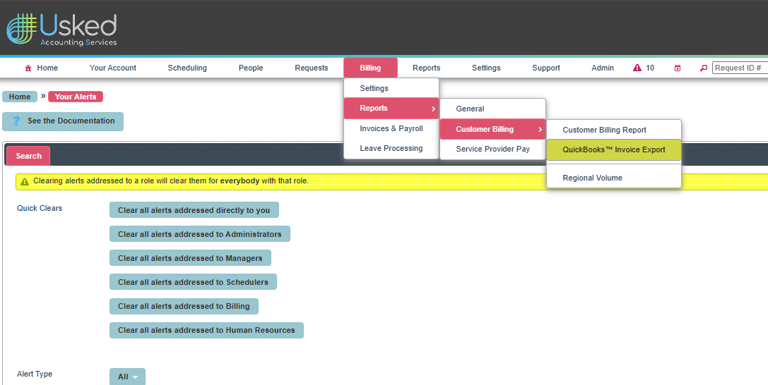Open the Regional Volume report
This screenshot has height=385, width=768.
(x=614, y=178)
